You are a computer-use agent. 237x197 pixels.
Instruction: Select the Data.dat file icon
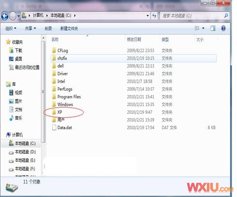[x=54, y=128]
